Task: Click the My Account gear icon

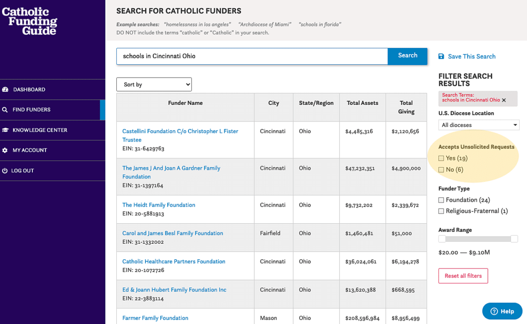Action: click(x=5, y=150)
